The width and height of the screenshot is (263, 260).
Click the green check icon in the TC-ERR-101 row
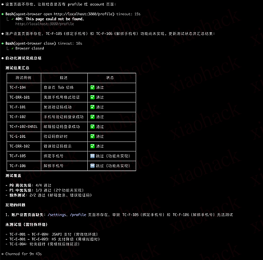93,97
